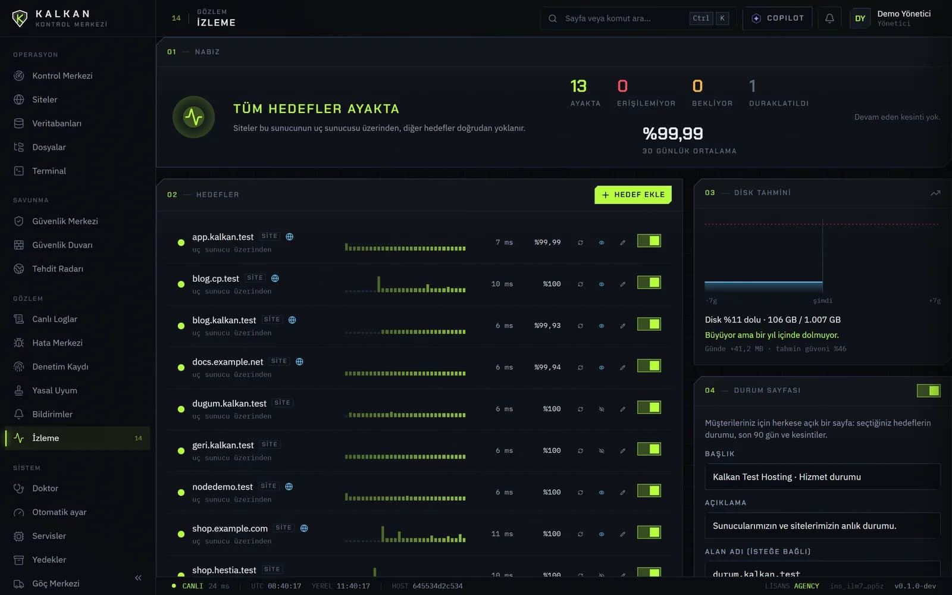Click the notification bell icon

click(829, 18)
